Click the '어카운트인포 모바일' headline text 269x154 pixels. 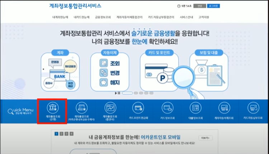pyautogui.click(x=161, y=137)
